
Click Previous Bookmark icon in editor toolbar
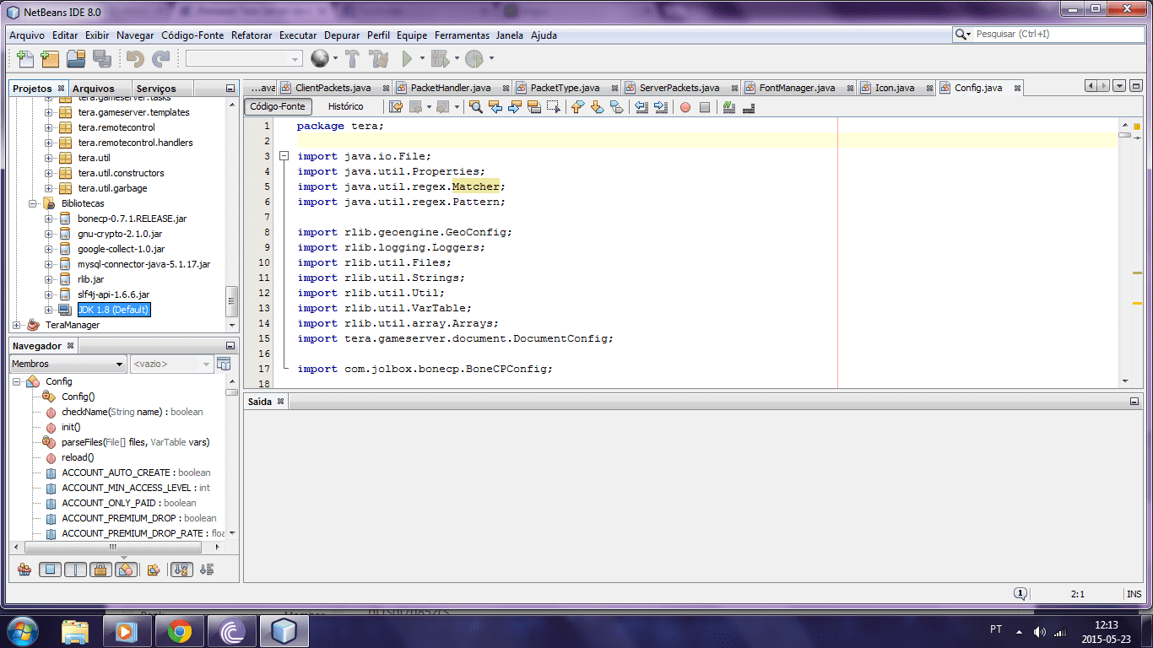578,107
